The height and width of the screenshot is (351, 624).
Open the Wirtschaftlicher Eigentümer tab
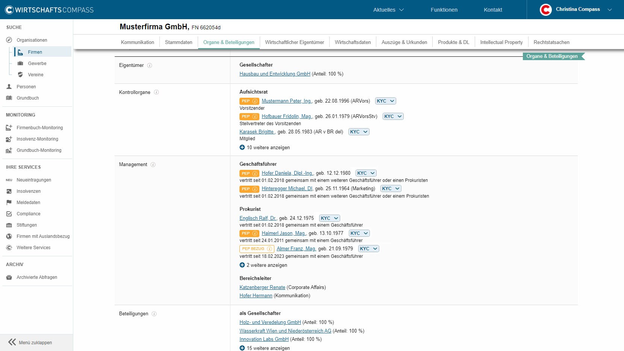294,42
